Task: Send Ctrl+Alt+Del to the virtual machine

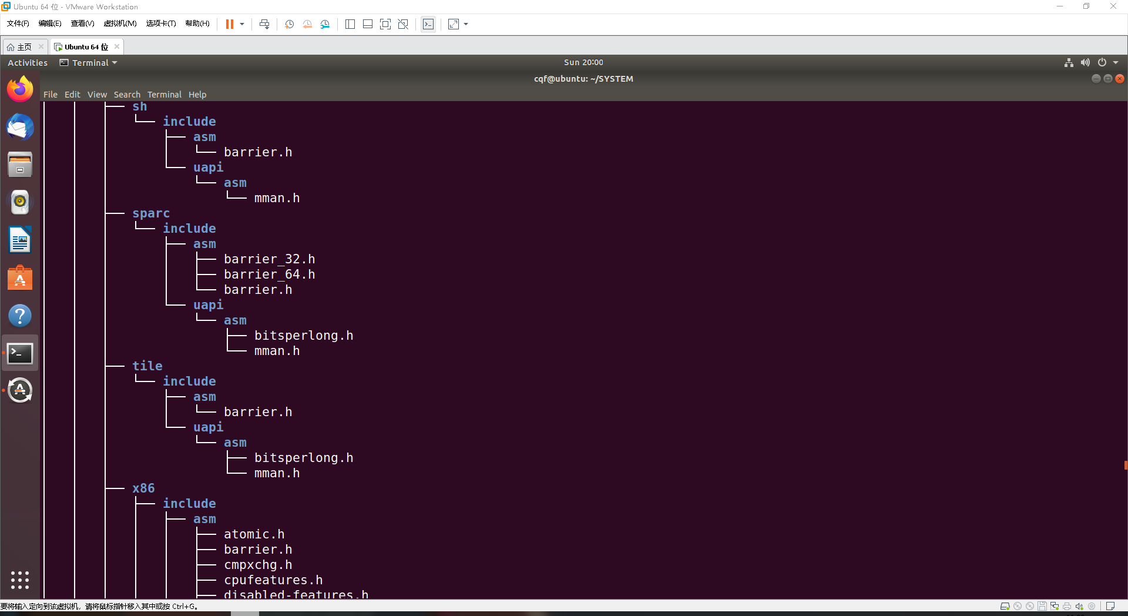Action: tap(264, 24)
